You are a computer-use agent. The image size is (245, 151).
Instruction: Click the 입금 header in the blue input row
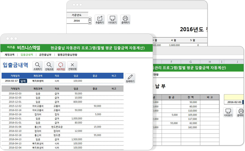76,76
